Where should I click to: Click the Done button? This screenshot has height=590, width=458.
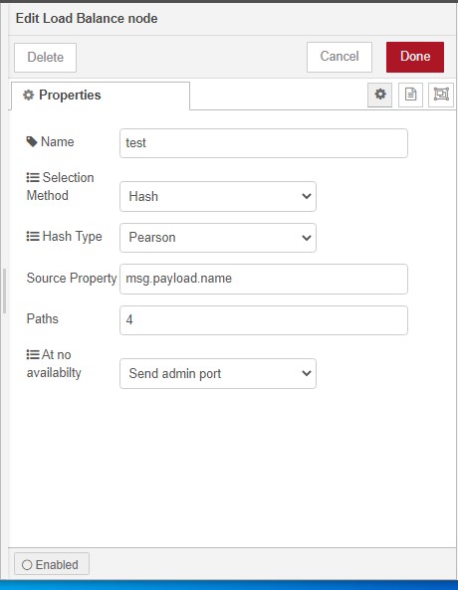coord(415,57)
